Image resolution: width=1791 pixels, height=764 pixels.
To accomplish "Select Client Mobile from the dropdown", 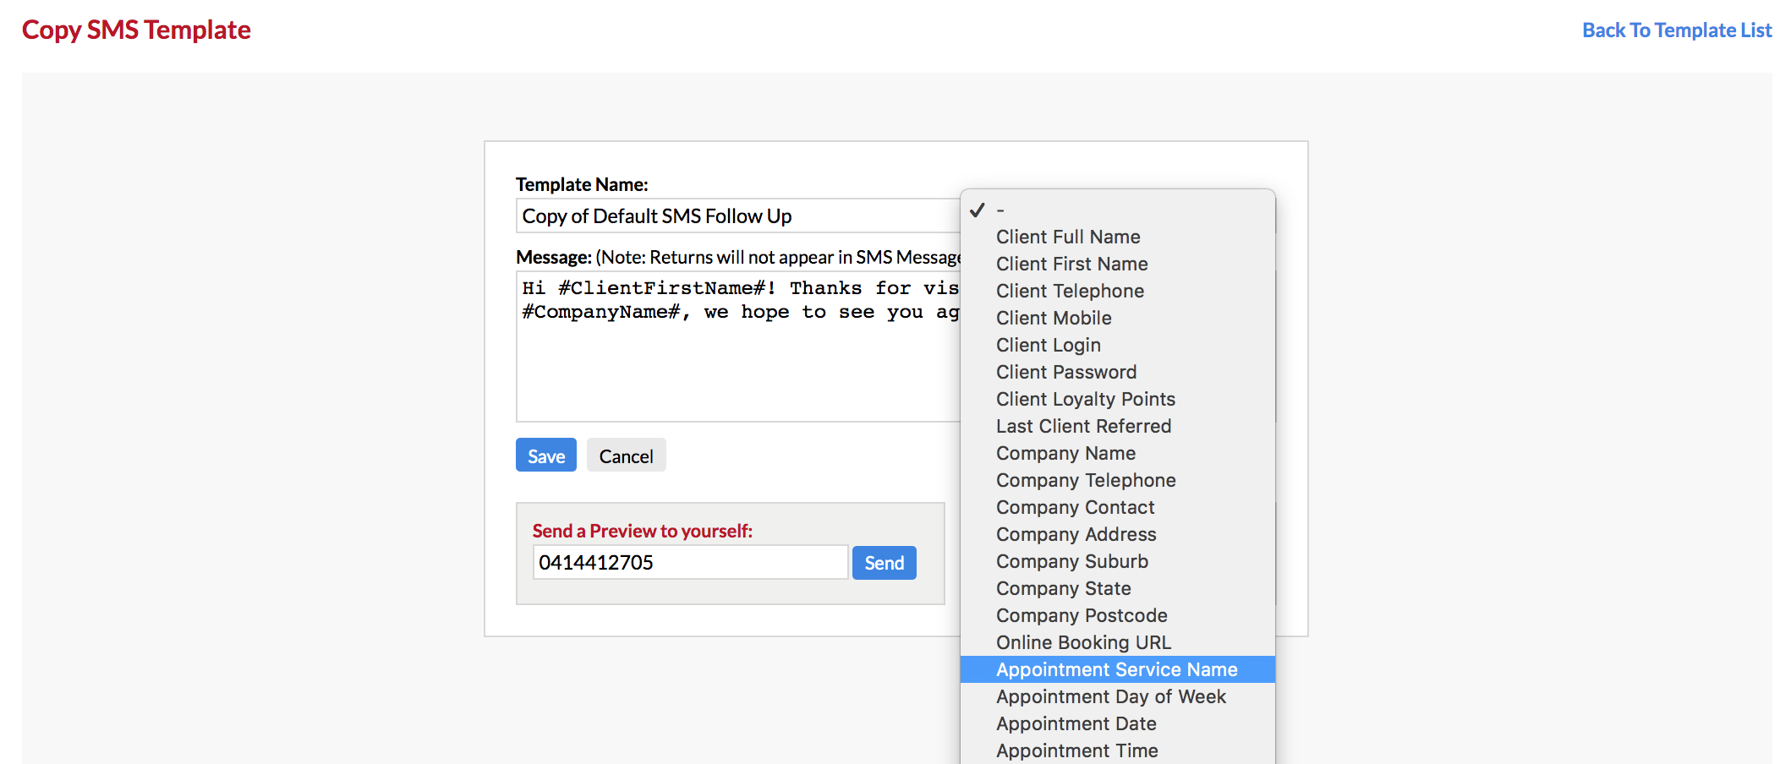I will pos(1054,318).
